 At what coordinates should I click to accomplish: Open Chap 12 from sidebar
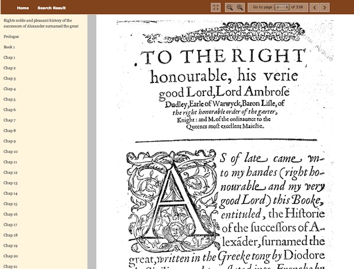11,172
